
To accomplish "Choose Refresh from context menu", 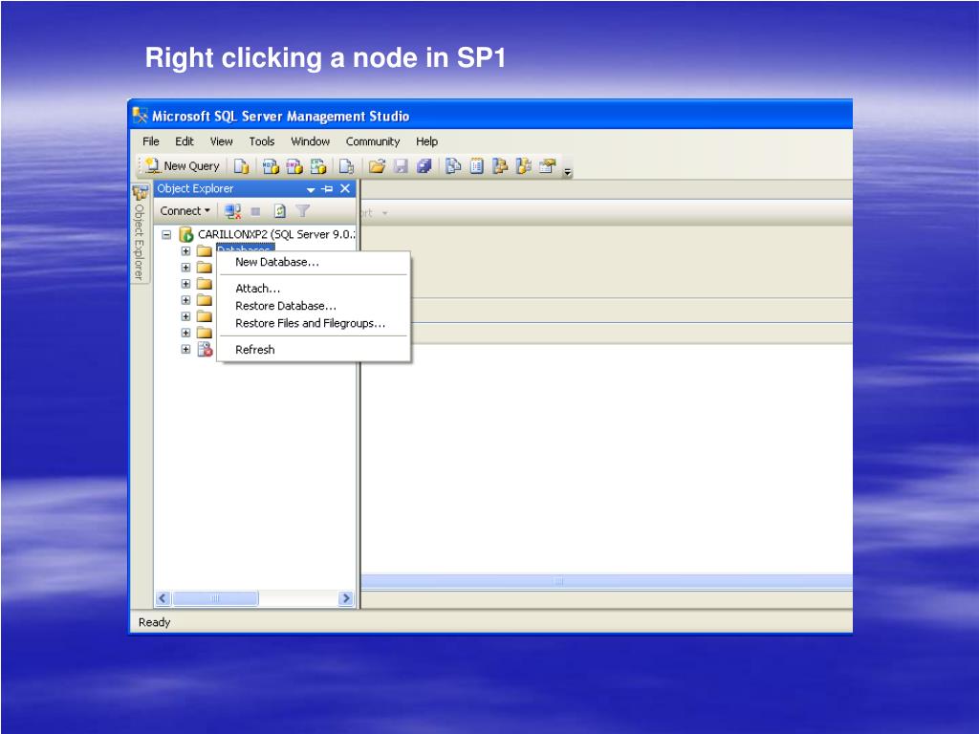I will tap(314, 350).
